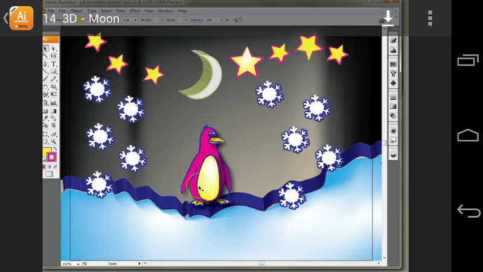Open the Effect menu
The height and width of the screenshot is (272, 483).
pyautogui.click(x=135, y=11)
